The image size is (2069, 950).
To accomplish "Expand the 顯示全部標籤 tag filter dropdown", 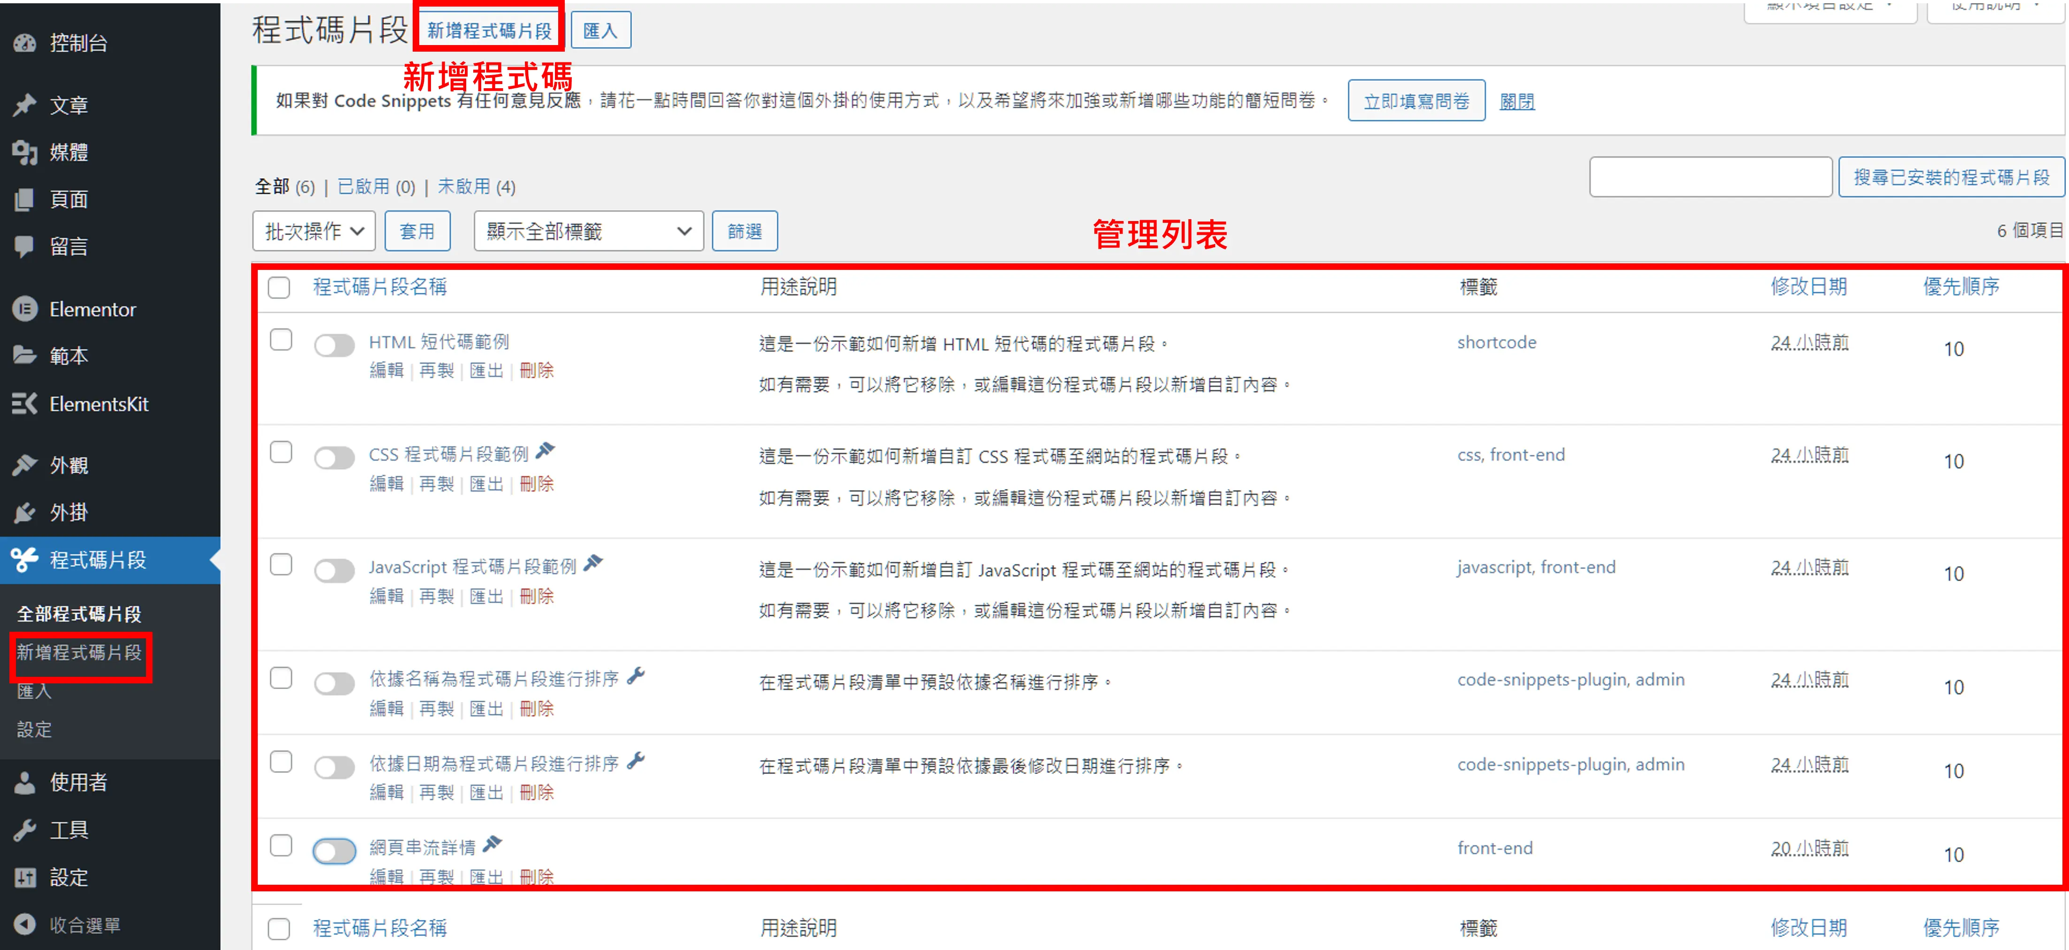I will coord(589,231).
